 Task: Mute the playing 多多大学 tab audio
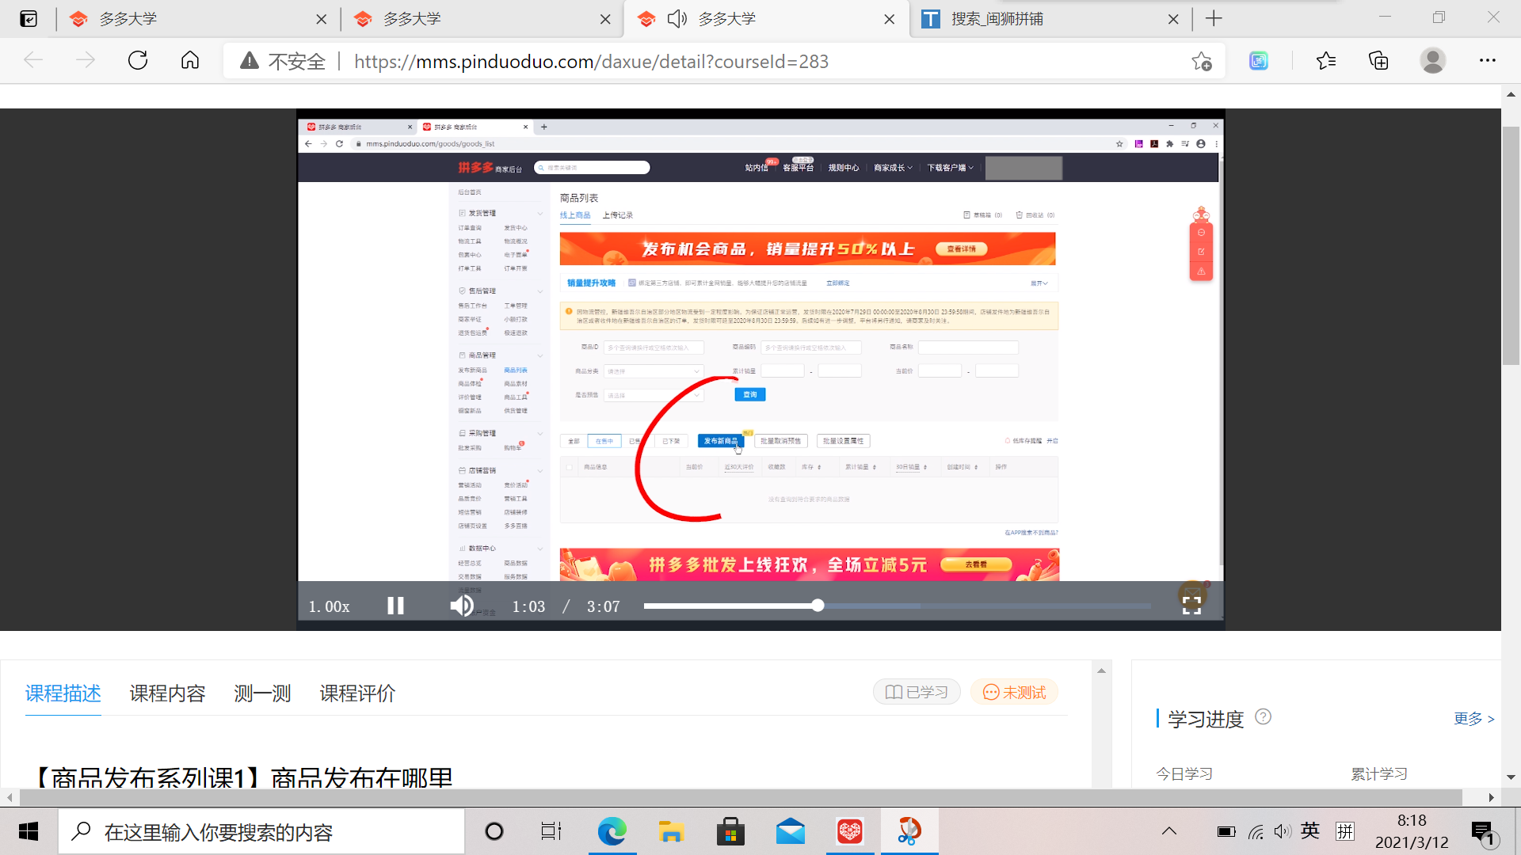coord(677,19)
